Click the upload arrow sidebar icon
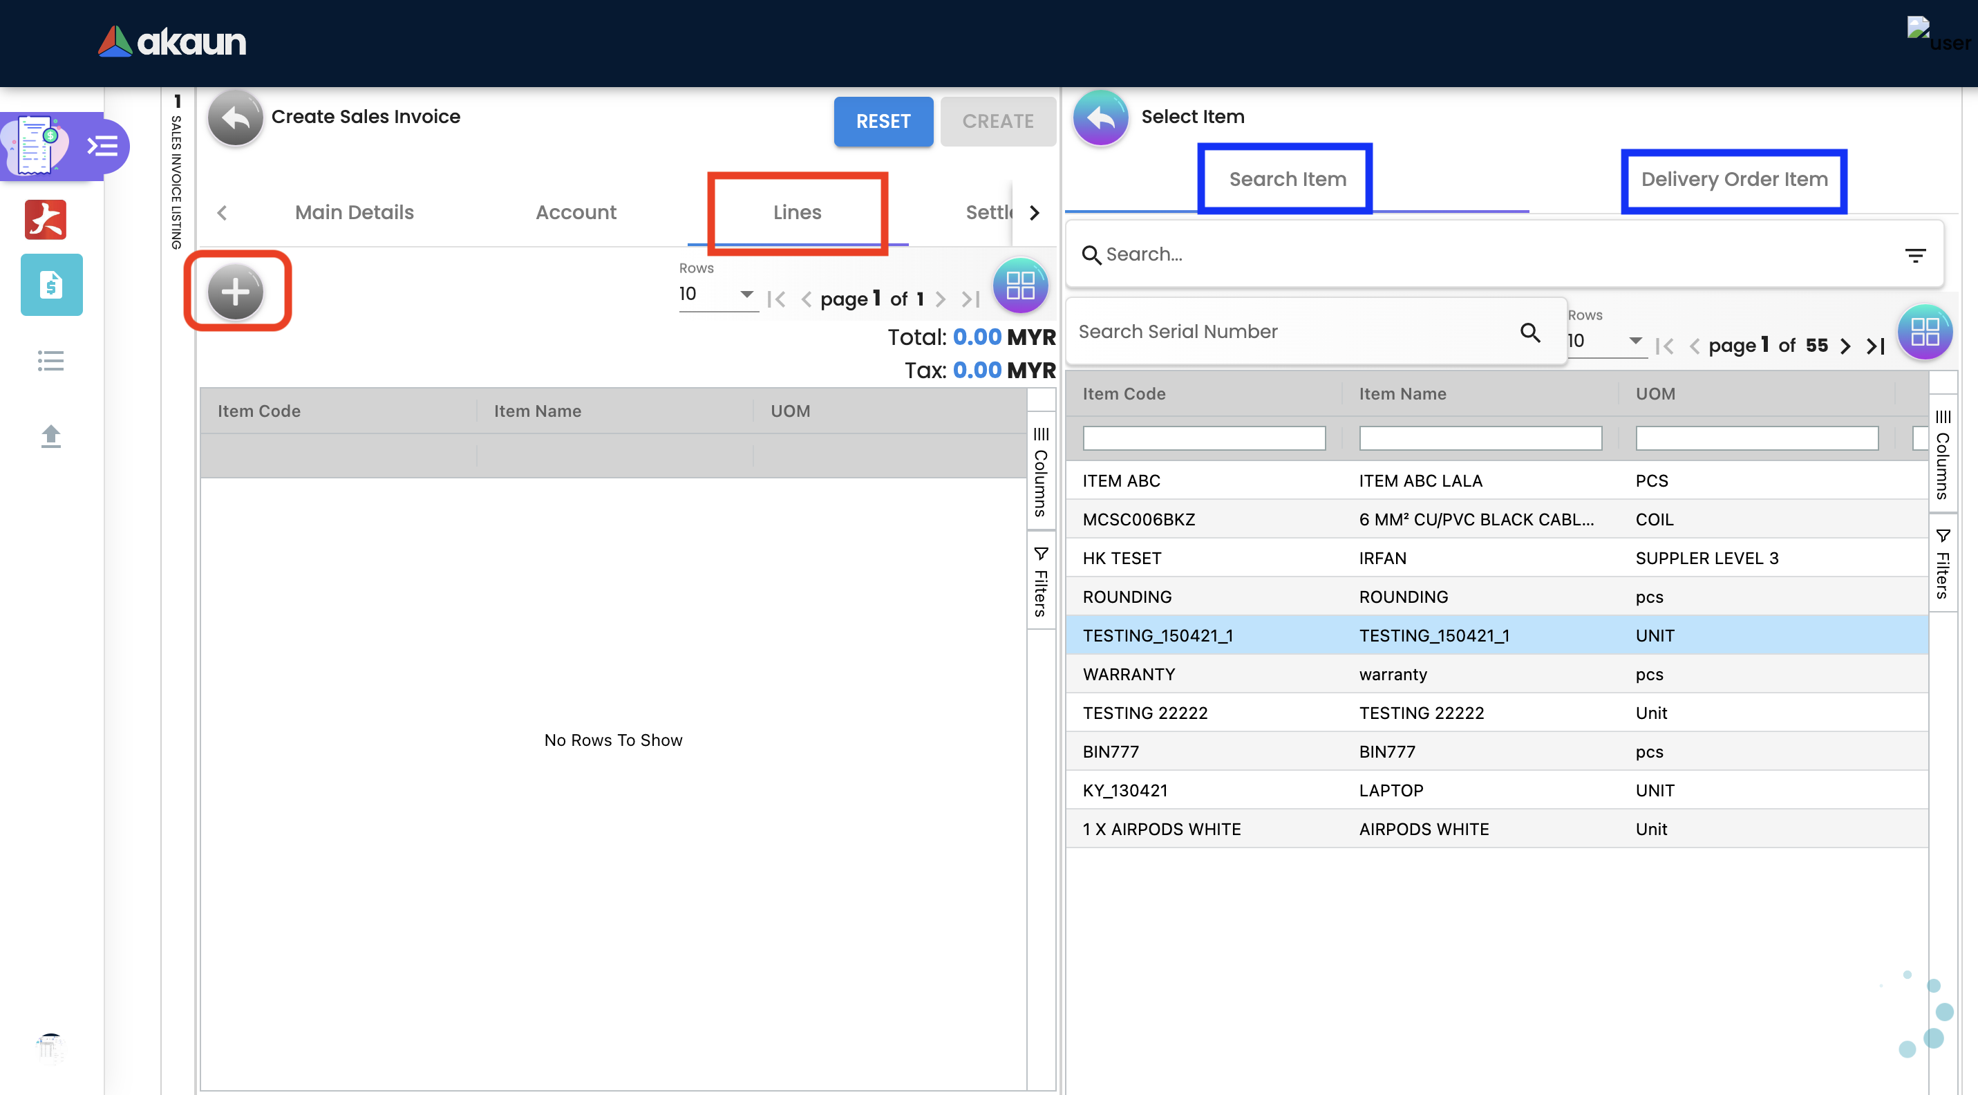 [x=50, y=436]
